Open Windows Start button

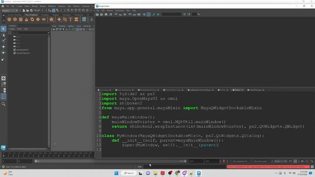click(116, 173)
